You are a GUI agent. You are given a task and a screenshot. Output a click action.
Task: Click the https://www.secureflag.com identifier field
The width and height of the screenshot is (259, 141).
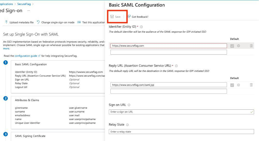(x=169, y=46)
